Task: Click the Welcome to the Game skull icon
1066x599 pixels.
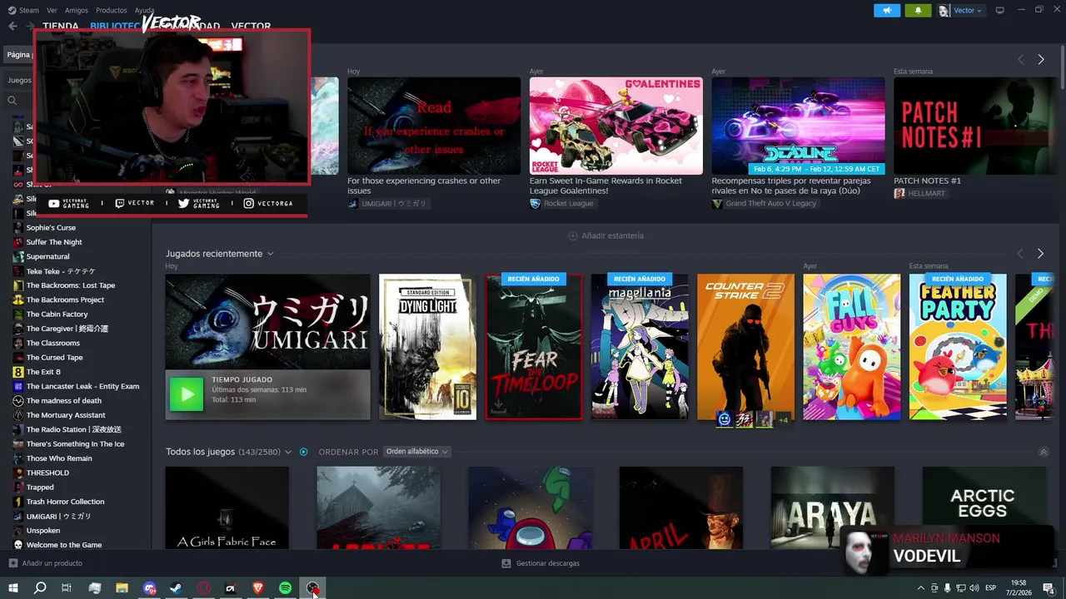Action: [x=18, y=545]
